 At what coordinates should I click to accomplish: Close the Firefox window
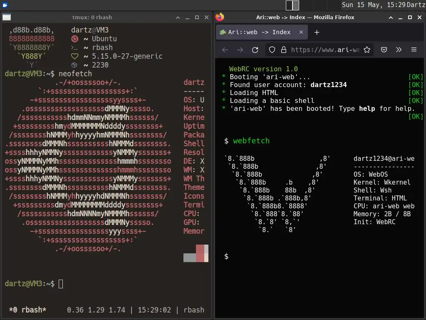click(419, 17)
